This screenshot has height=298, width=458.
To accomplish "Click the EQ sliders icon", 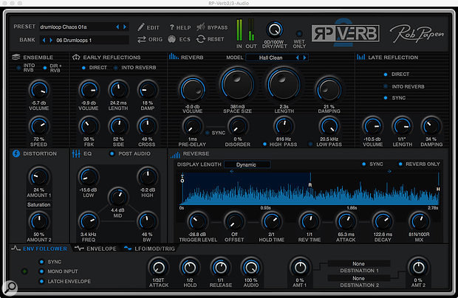I will coord(76,153).
